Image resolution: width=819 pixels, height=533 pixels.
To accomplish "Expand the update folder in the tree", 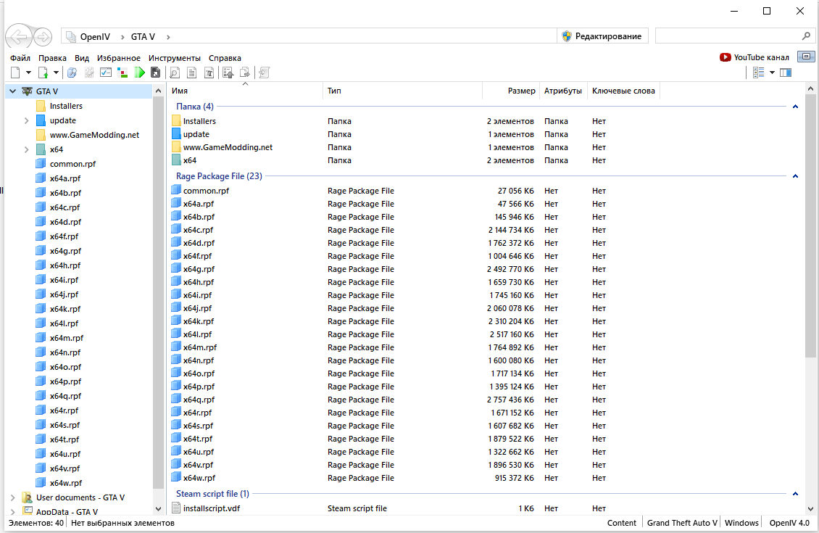I will point(27,120).
